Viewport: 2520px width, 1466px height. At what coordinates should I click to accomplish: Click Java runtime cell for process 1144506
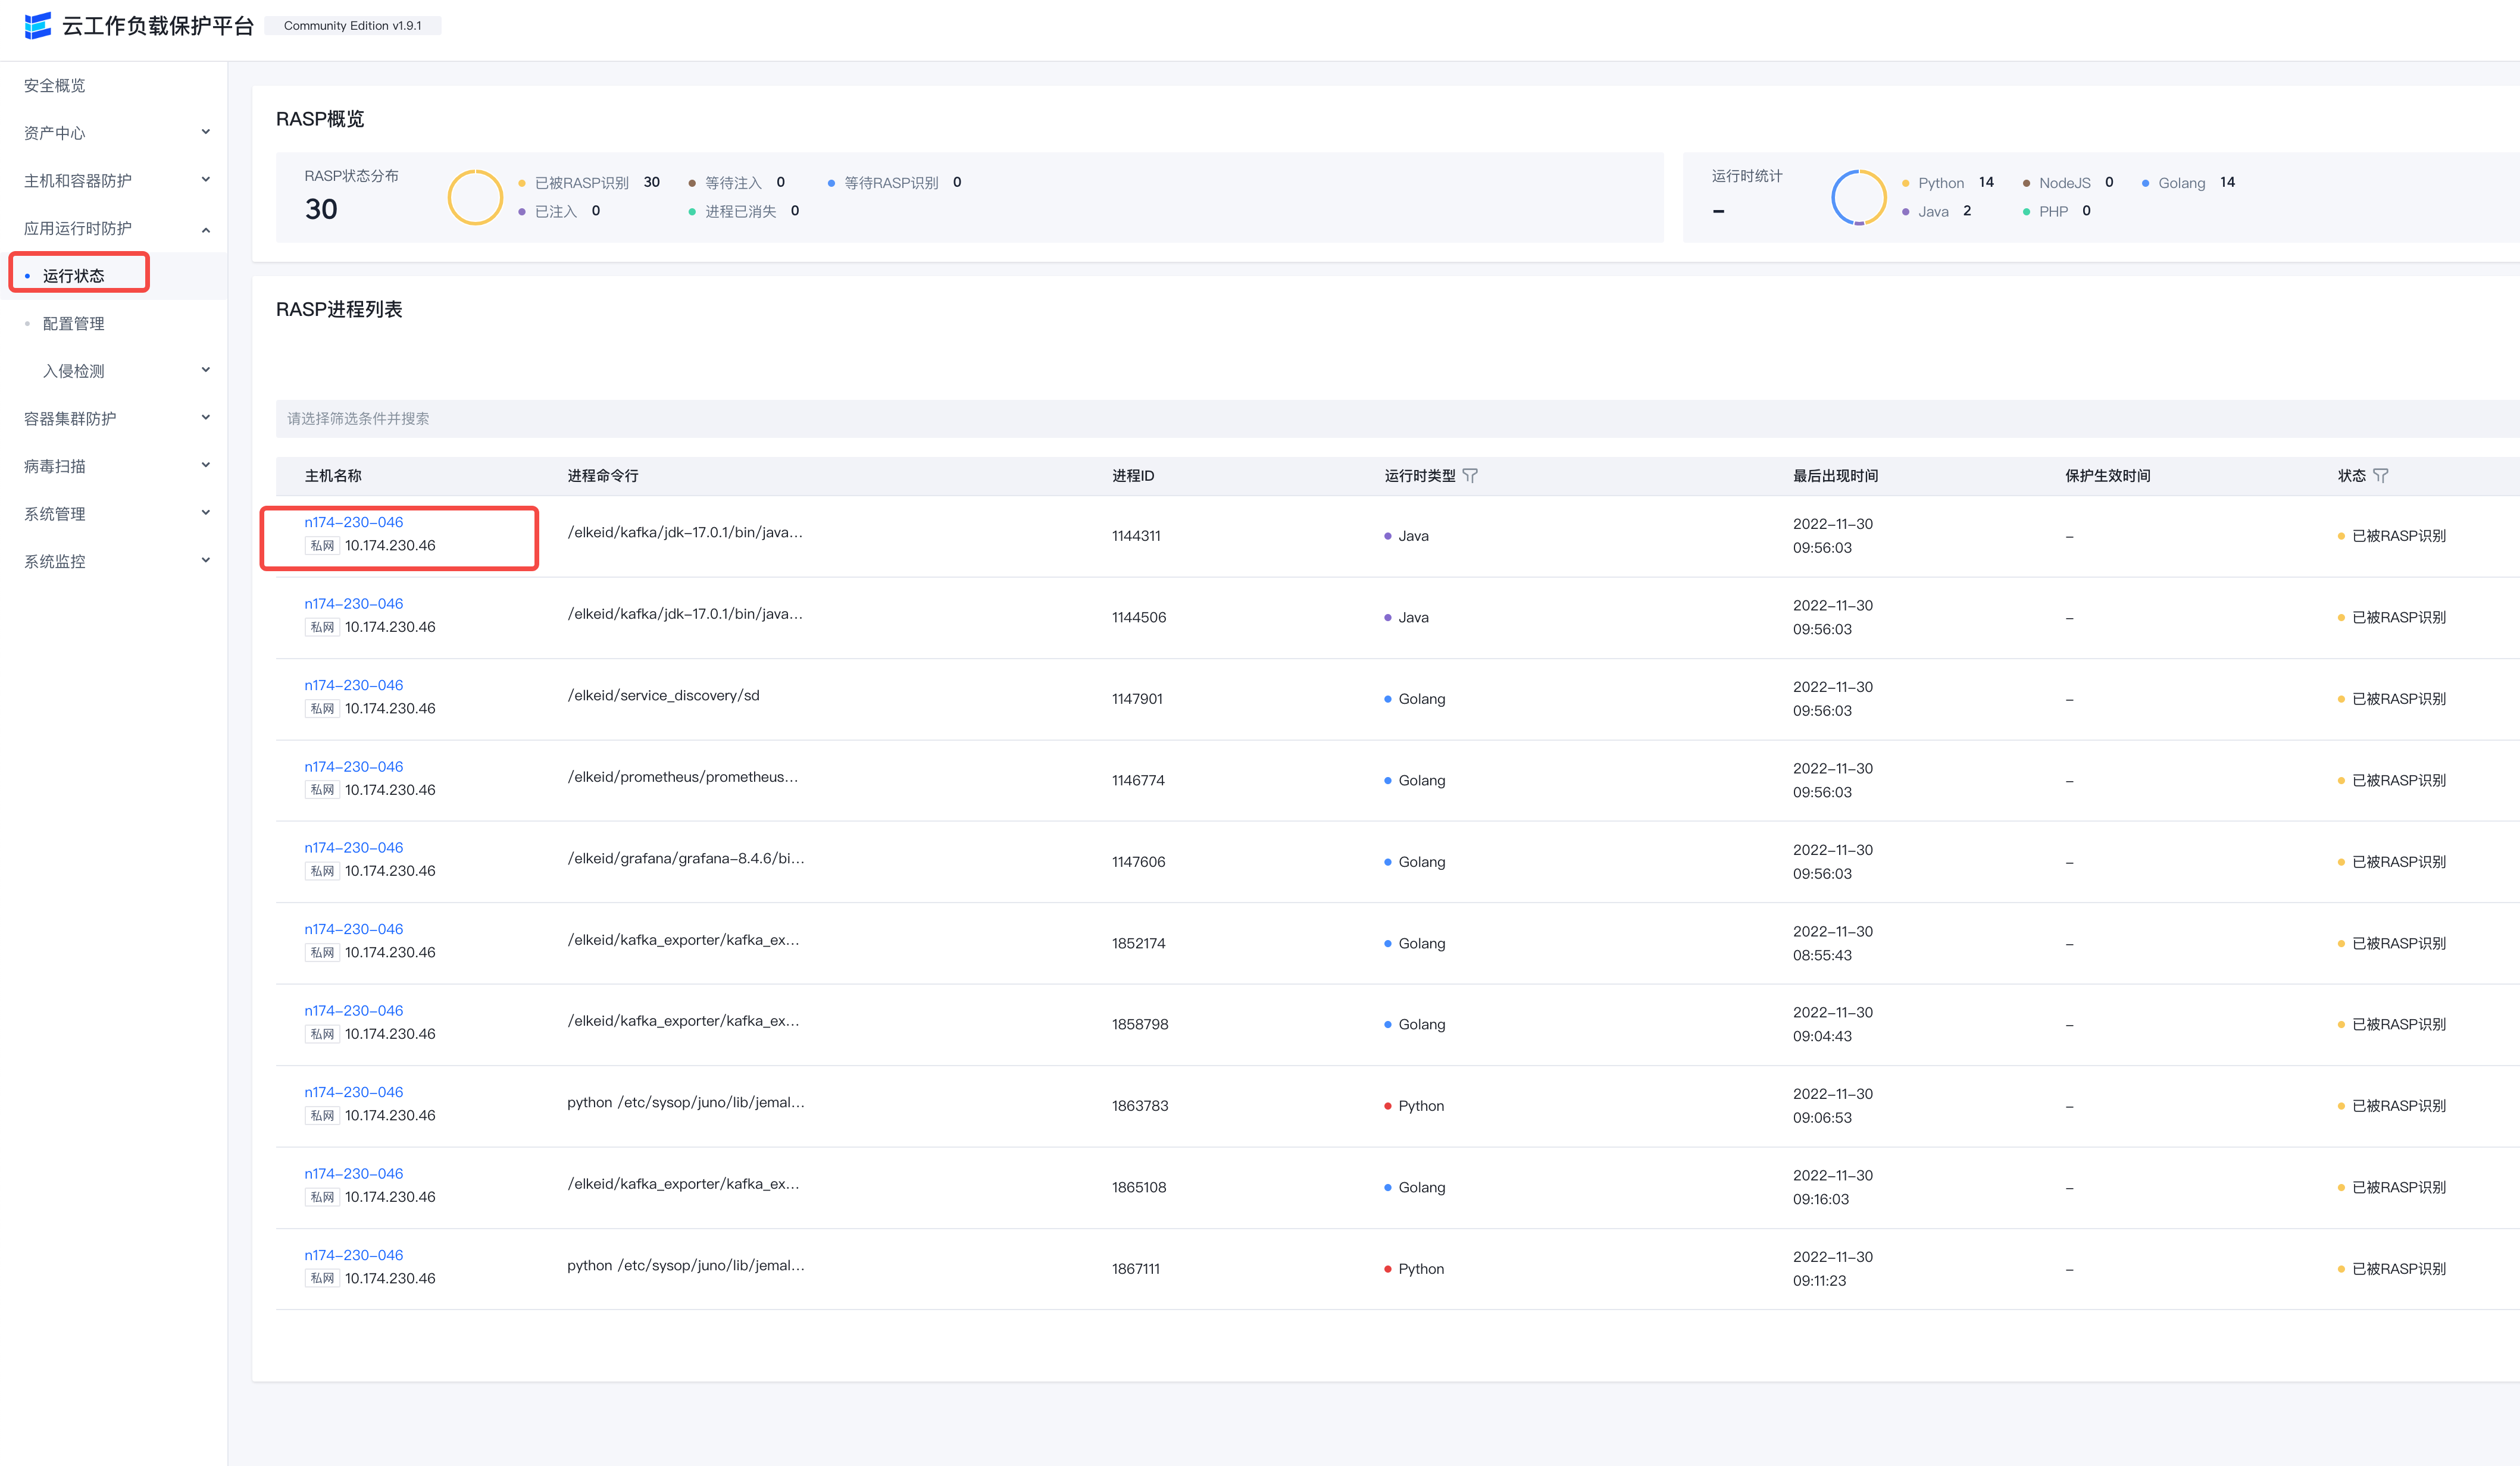1406,618
